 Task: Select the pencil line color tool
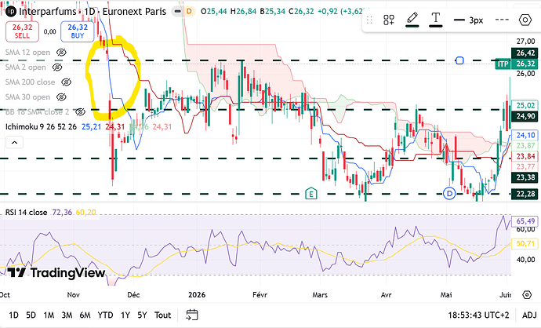click(412, 20)
